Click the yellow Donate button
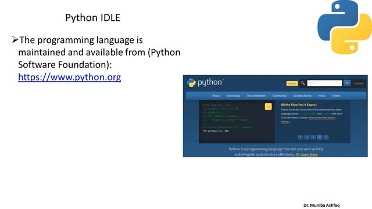372x209 pixels. 292,84
